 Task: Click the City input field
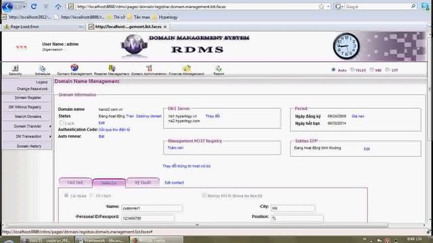click(x=293, y=208)
